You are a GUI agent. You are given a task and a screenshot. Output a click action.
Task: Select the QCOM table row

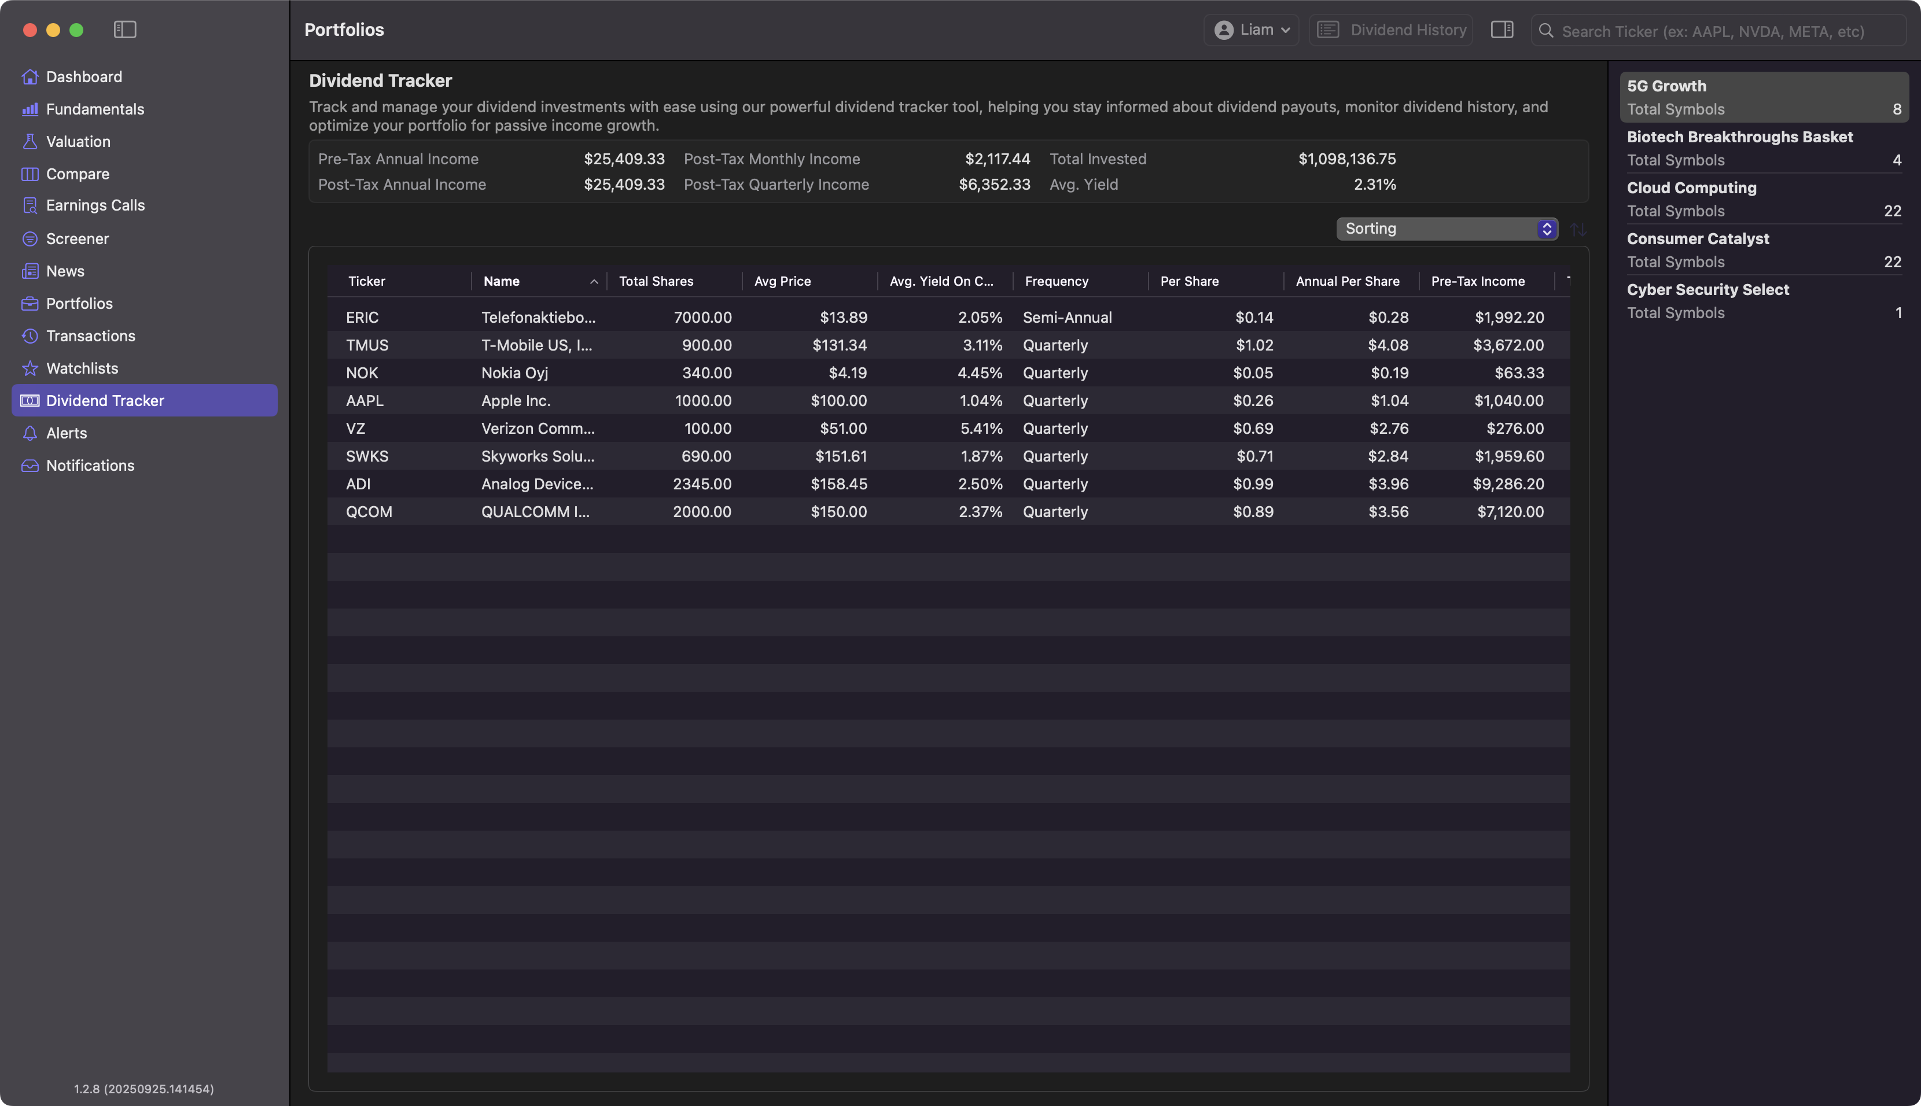947,512
